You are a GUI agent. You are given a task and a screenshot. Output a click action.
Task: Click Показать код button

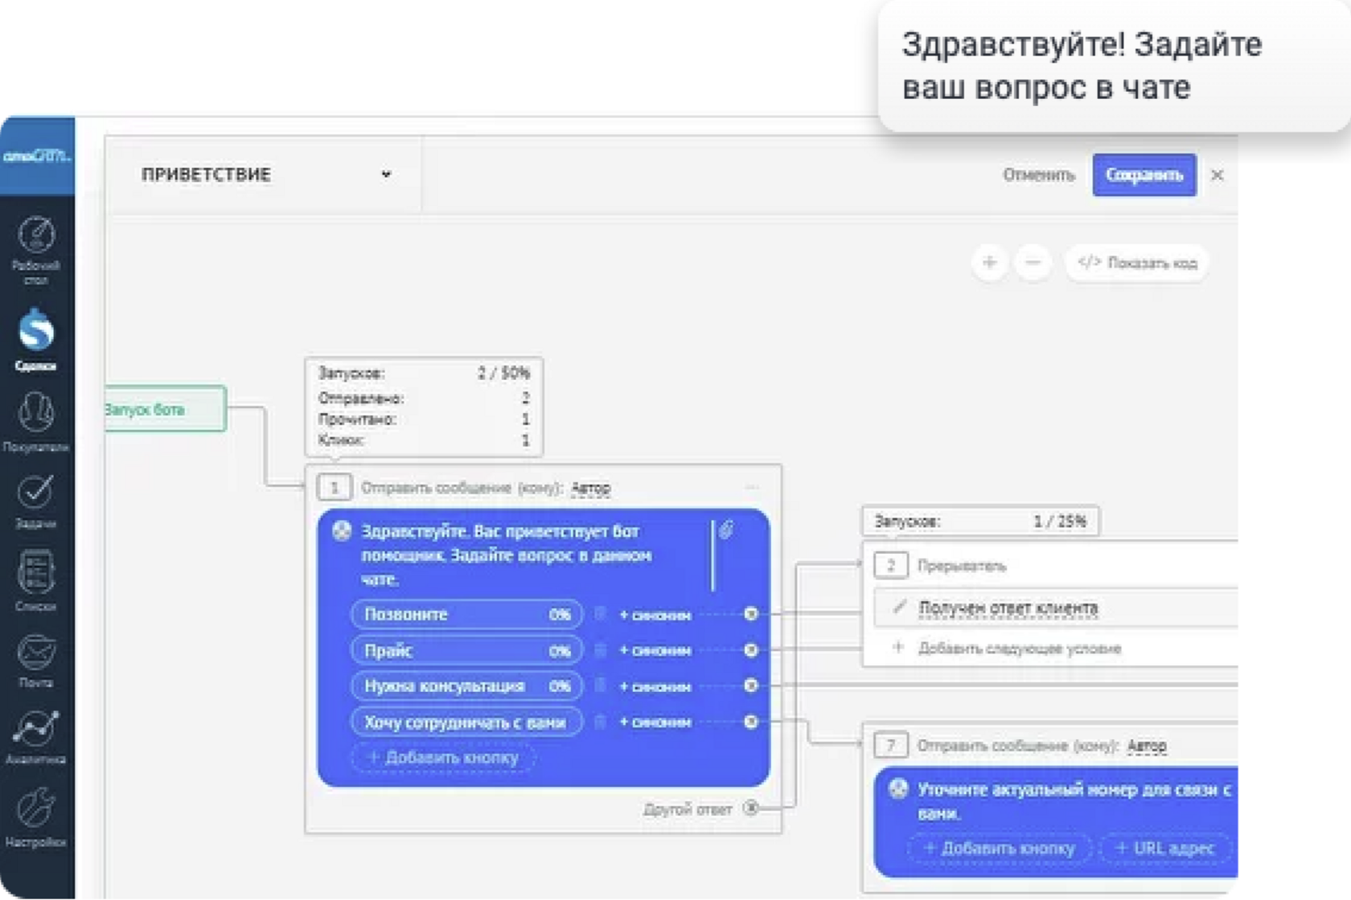1137,263
